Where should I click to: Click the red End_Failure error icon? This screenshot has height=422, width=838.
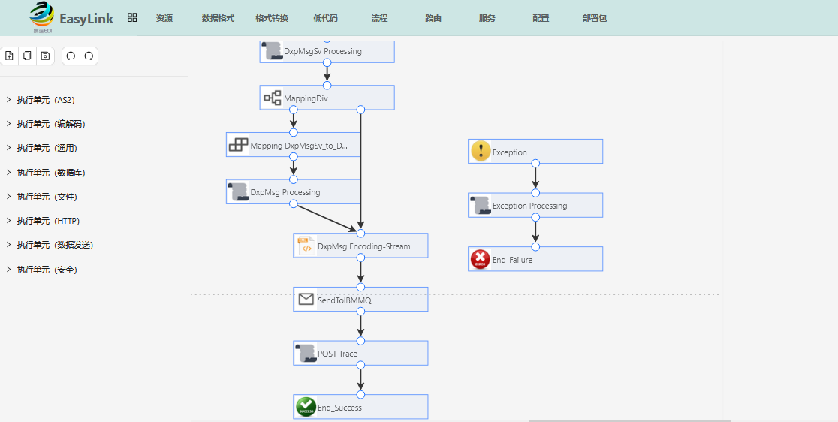(x=481, y=259)
